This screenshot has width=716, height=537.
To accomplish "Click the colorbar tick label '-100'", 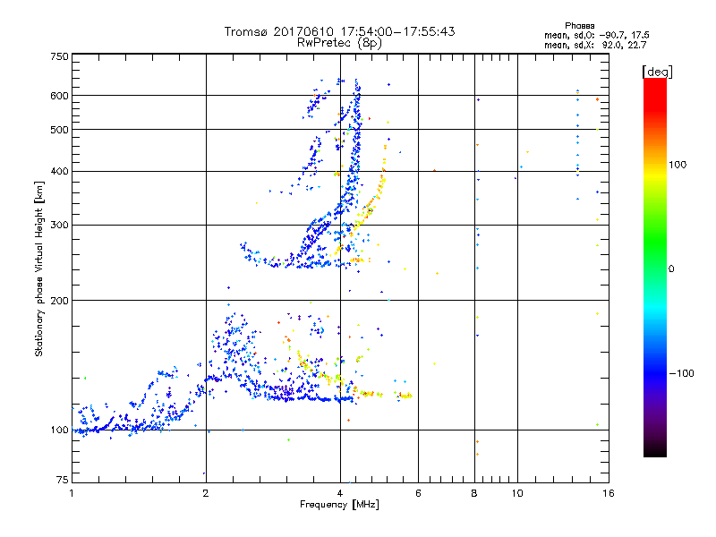I will tap(681, 373).
